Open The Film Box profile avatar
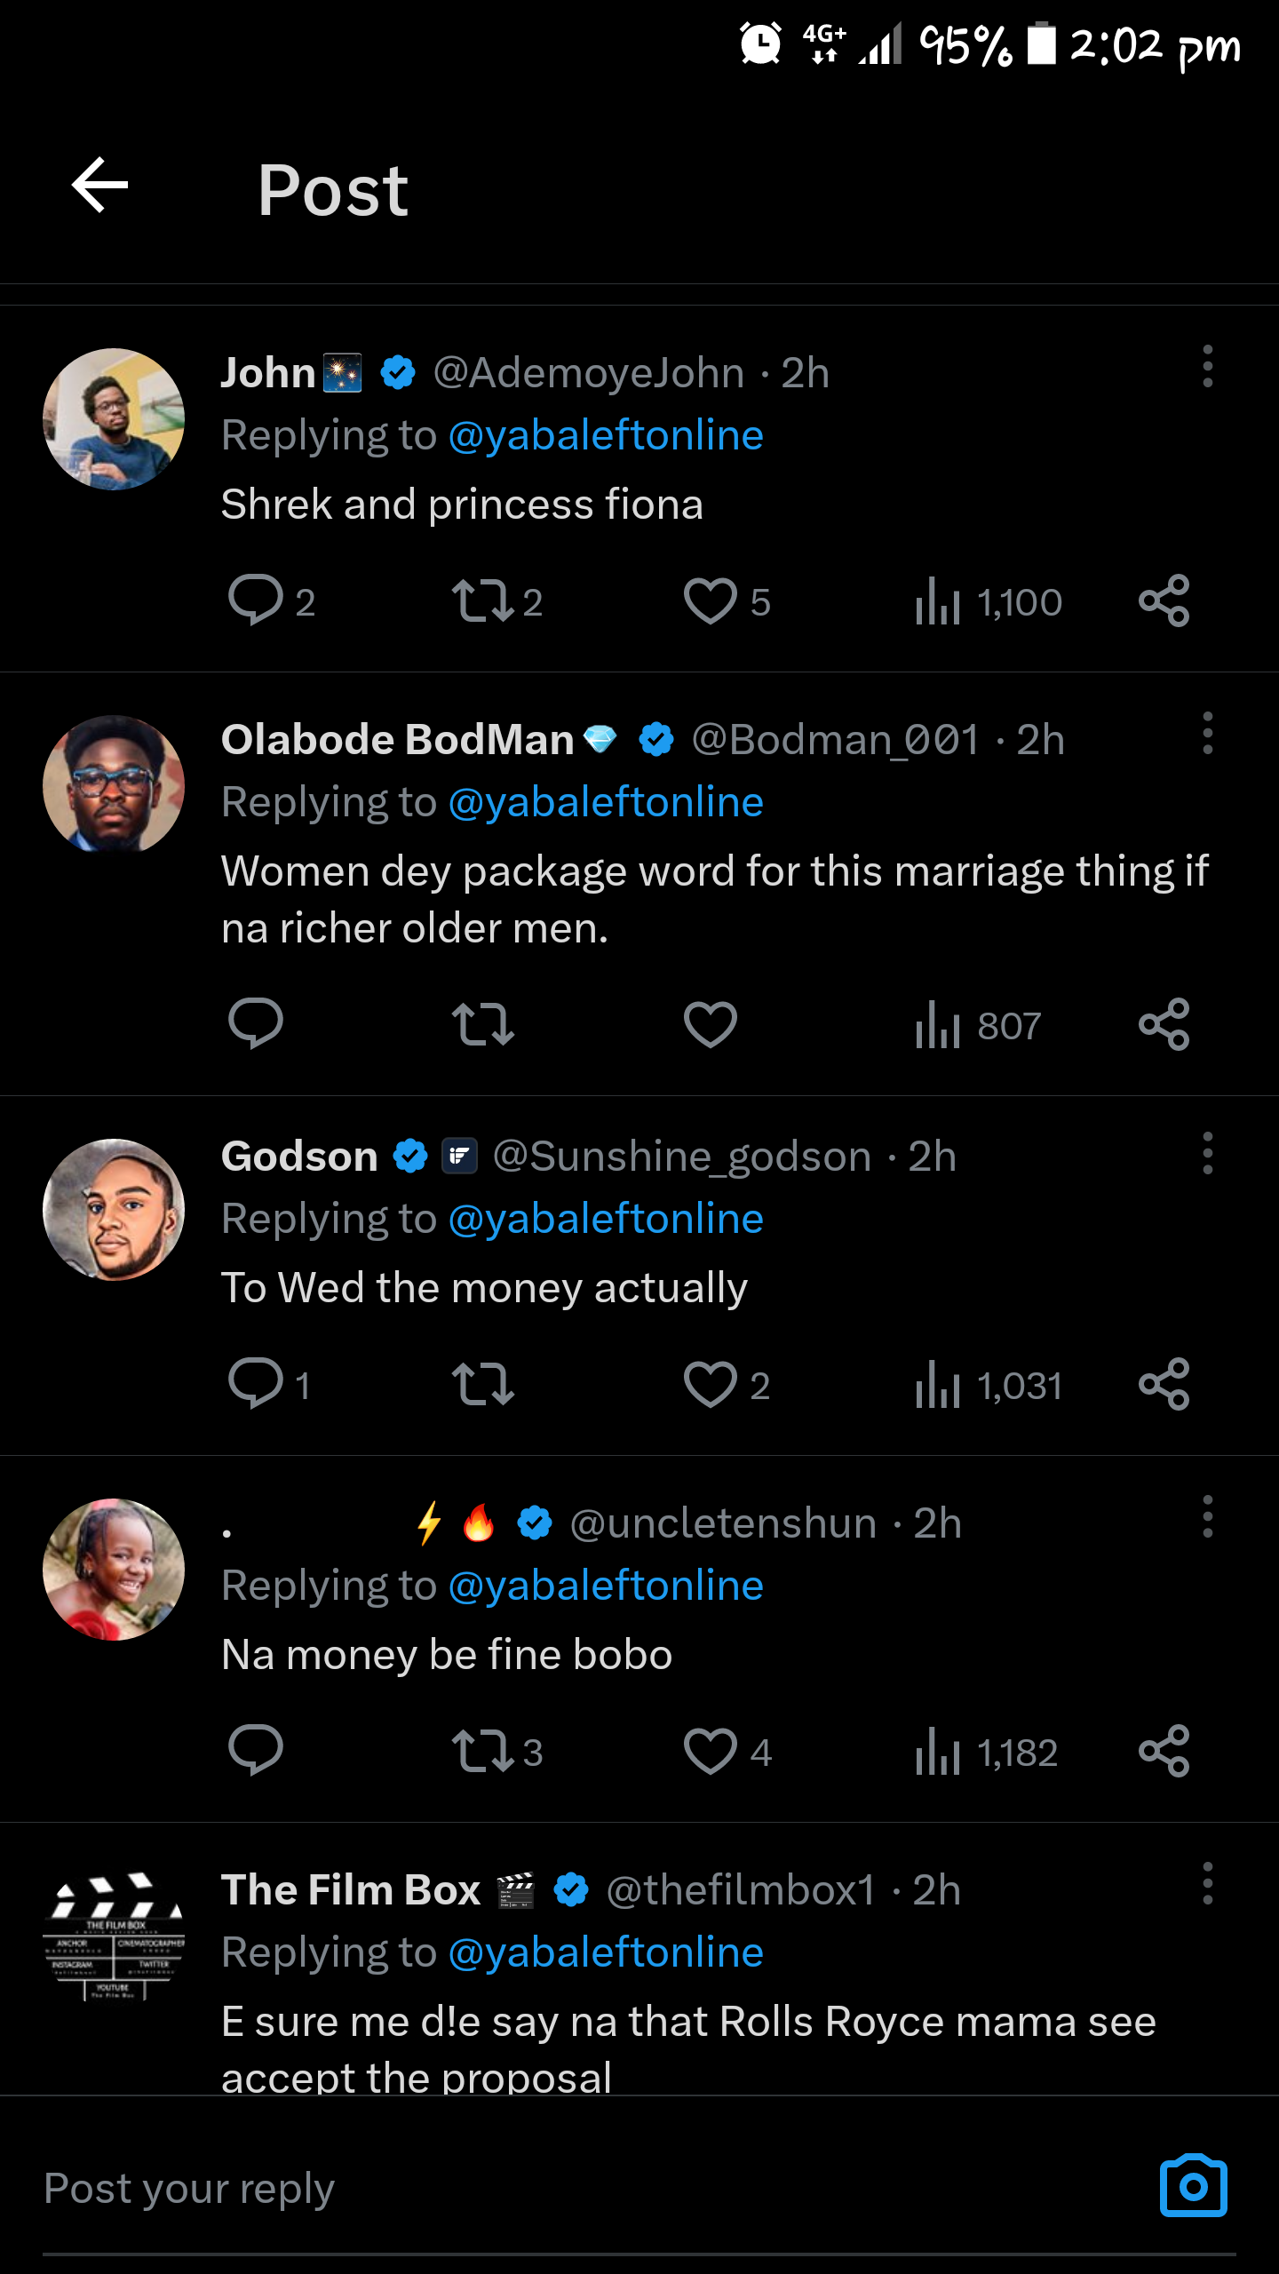Viewport: 1279px width, 2274px height. (x=114, y=1934)
